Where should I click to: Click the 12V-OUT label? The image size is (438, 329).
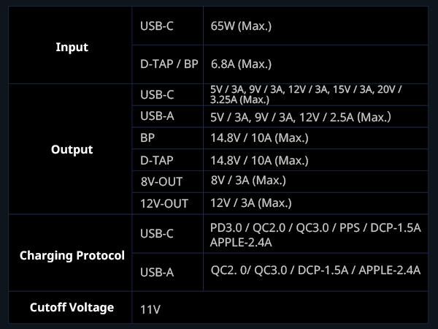coord(164,203)
